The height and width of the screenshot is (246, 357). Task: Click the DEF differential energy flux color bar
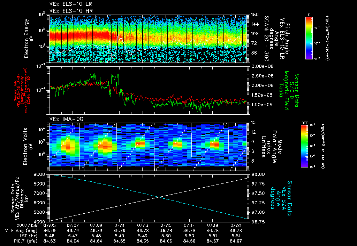click(305, 146)
